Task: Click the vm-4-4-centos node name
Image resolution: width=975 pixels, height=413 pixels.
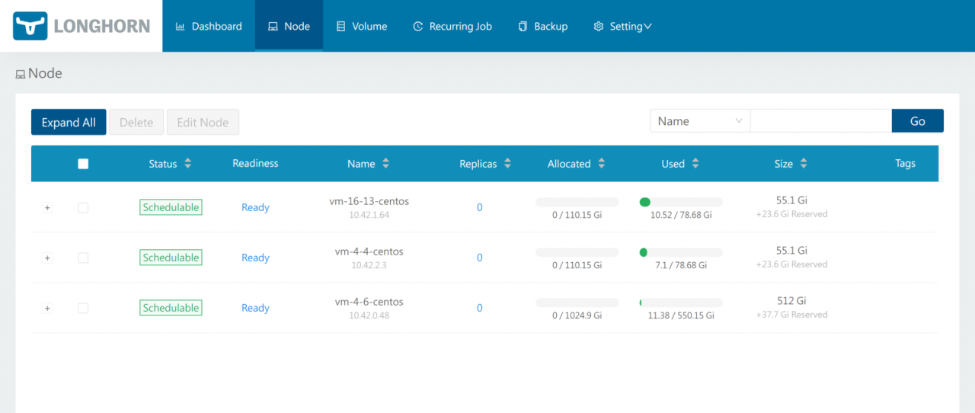Action: [369, 251]
